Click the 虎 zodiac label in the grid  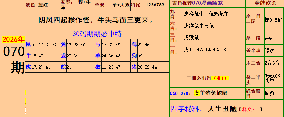[28, 67]
